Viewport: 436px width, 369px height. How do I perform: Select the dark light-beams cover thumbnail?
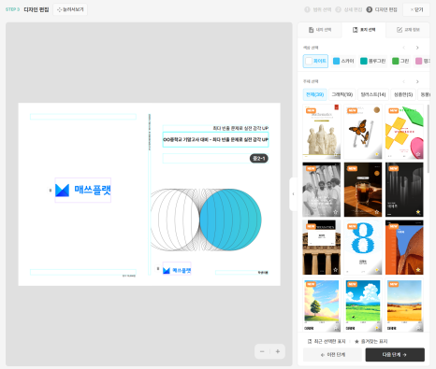[x=404, y=190]
